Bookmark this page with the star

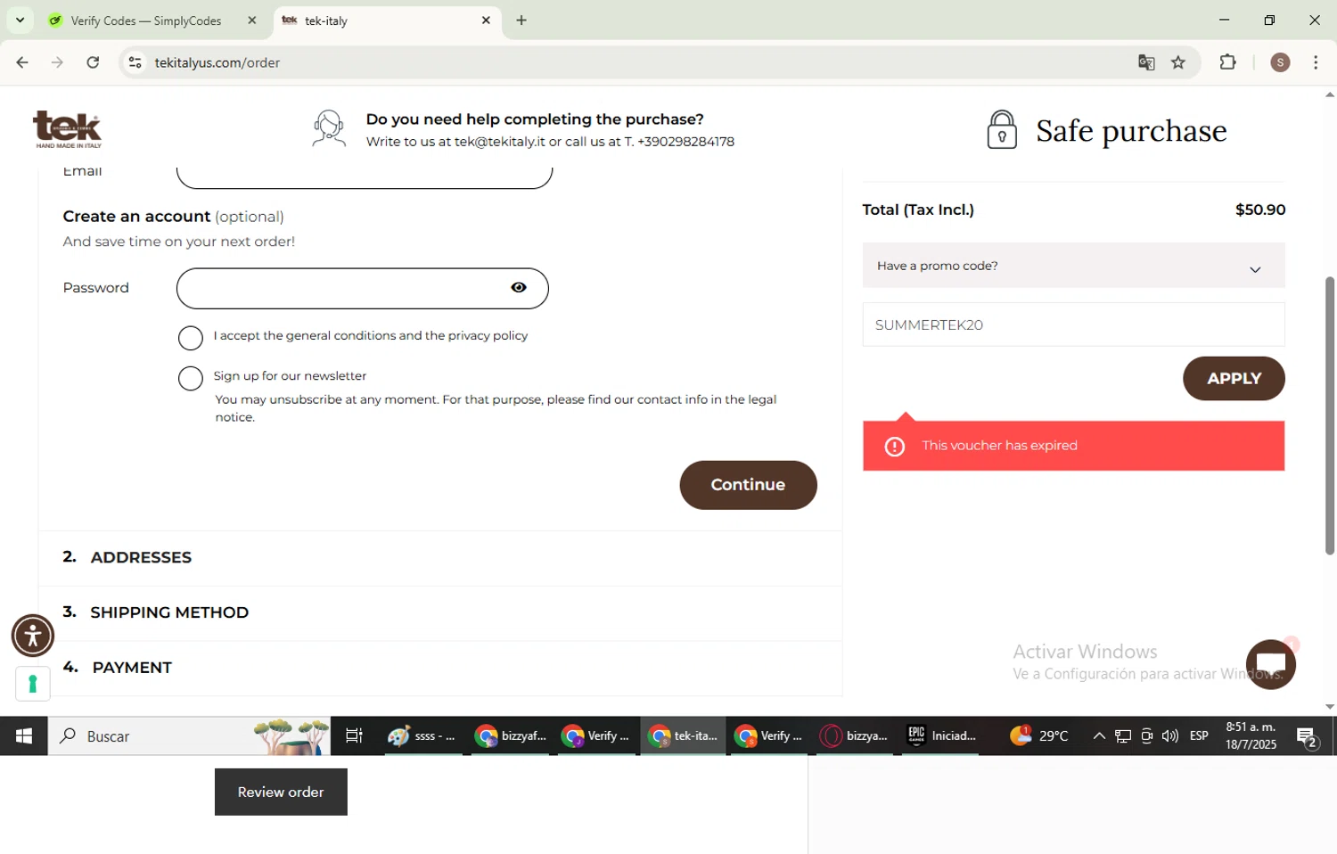(x=1178, y=62)
